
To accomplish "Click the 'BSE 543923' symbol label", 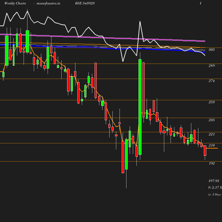I will pyautogui.click(x=85, y=3).
